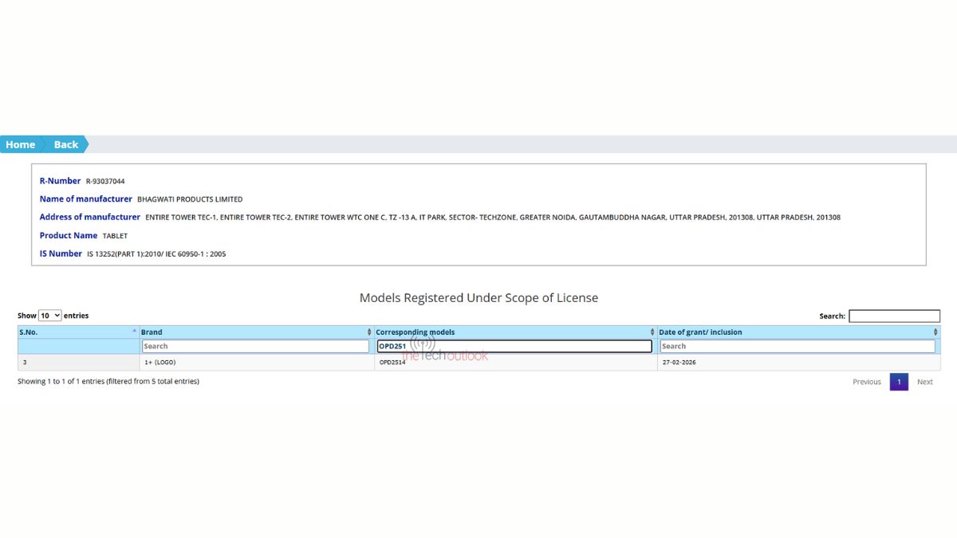Image resolution: width=957 pixels, height=538 pixels.
Task: Select the OPD2514 model cell
Action: (x=392, y=362)
